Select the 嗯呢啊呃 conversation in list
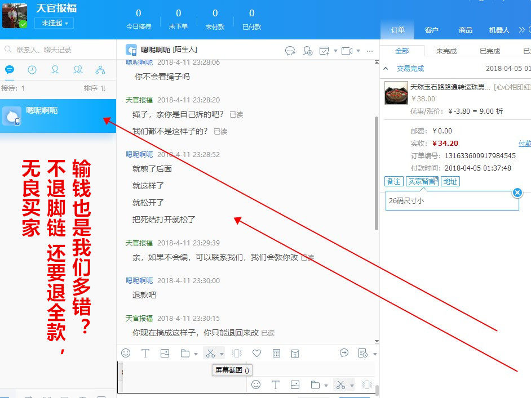 58,115
